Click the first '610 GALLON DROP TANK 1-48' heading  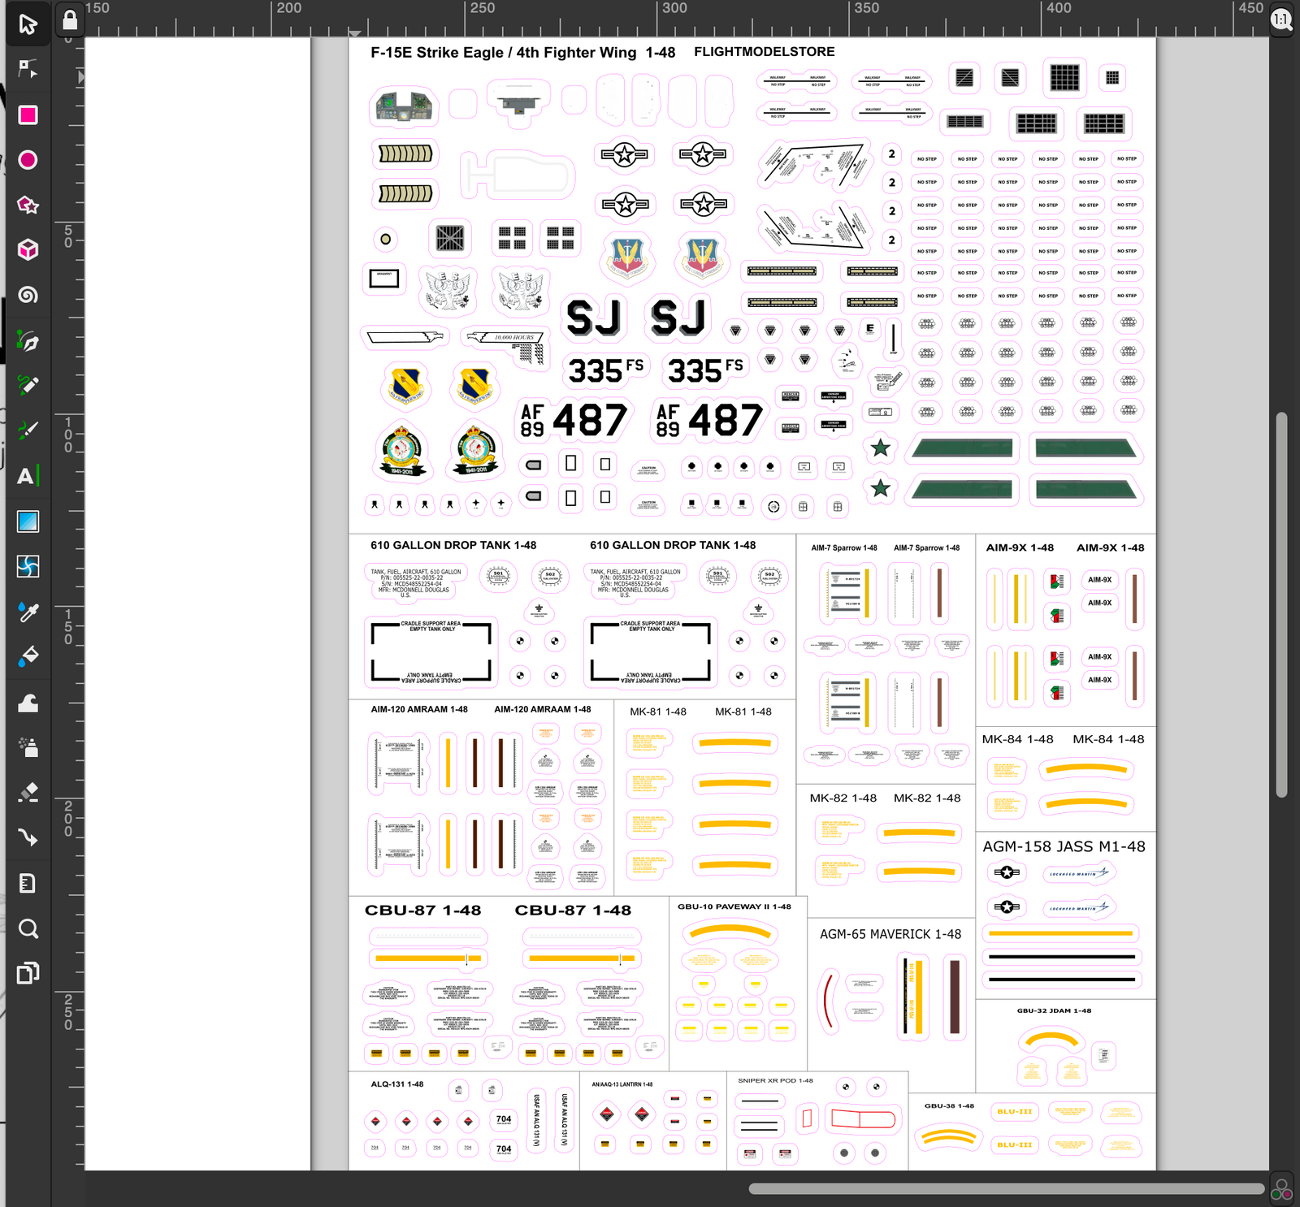point(453,546)
